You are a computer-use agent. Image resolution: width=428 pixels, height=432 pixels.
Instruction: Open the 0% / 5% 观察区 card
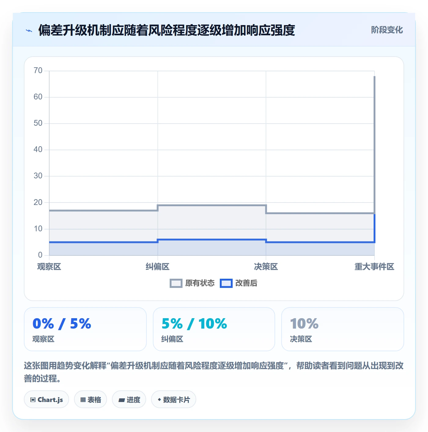click(x=85, y=329)
